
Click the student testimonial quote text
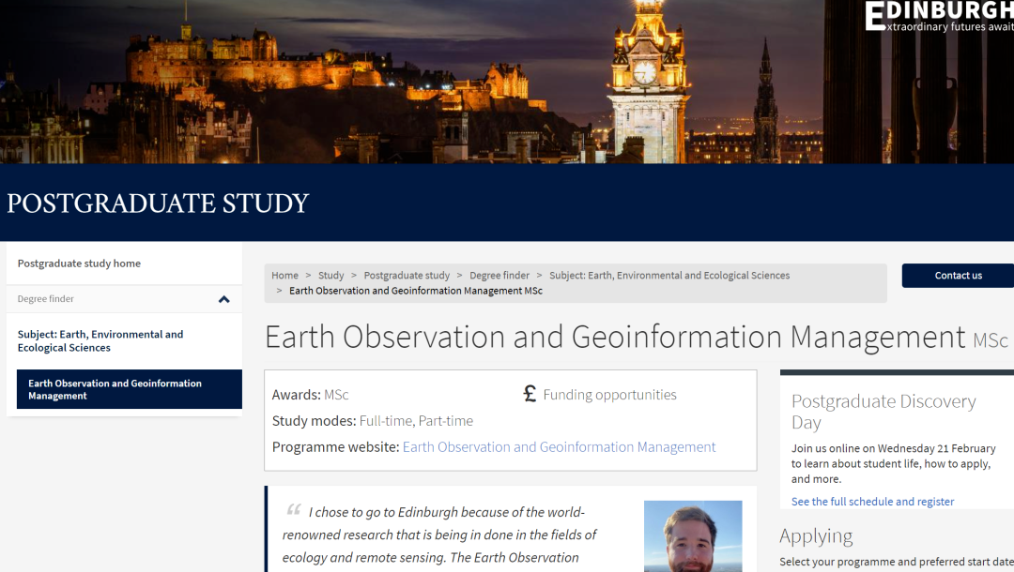439,534
